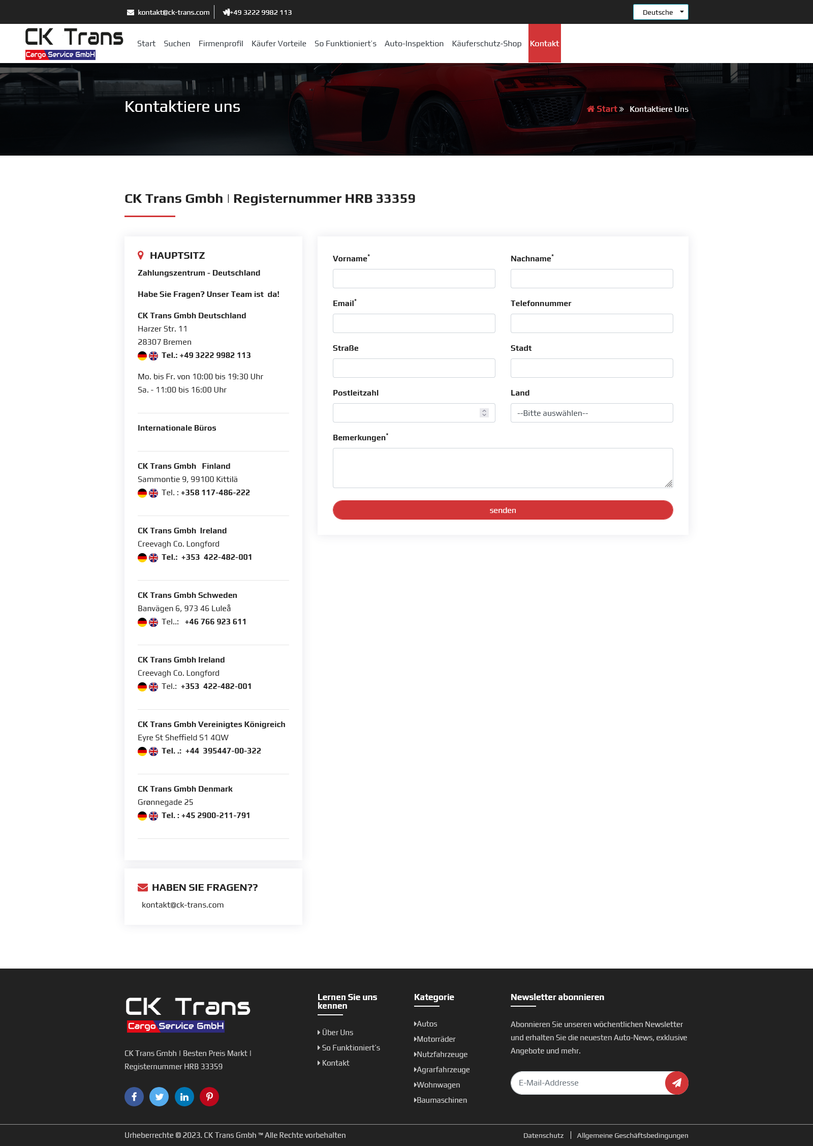The height and width of the screenshot is (1146, 813).
Task: Open Allgemeine Geschäftsbedingungen link
Action: [633, 1135]
